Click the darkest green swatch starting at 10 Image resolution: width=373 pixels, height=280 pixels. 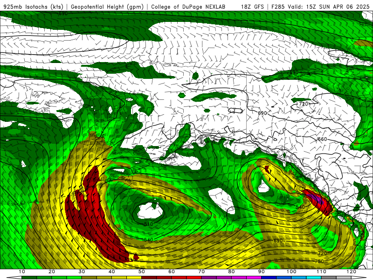point(29,278)
